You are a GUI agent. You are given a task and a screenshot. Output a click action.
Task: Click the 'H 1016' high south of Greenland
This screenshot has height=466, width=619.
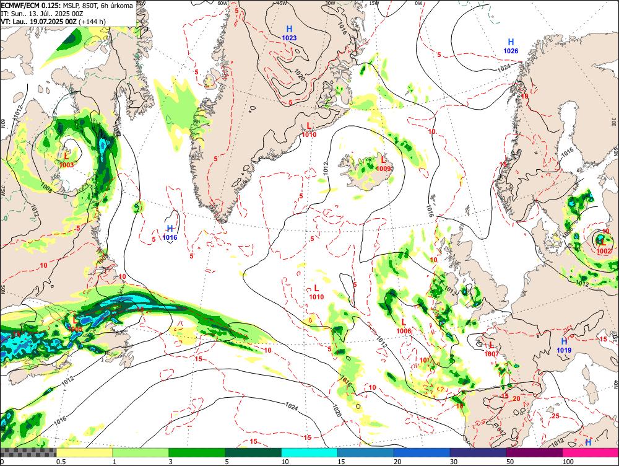(x=170, y=233)
